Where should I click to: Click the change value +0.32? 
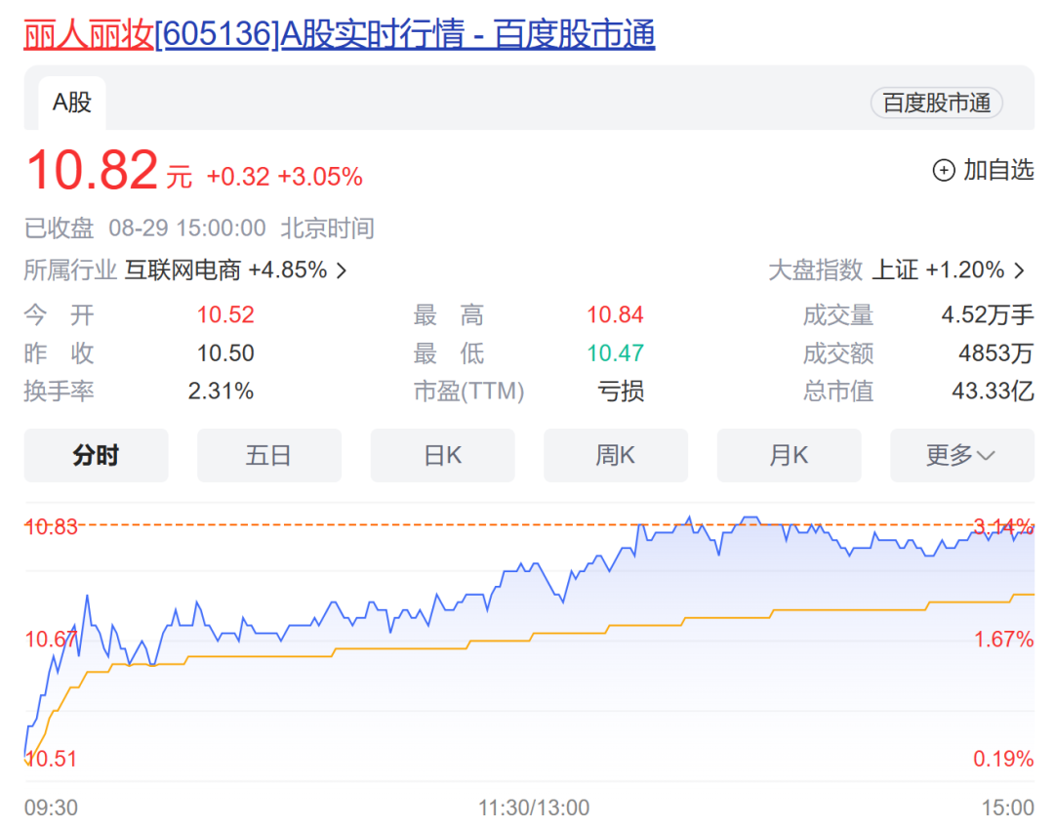click(x=238, y=177)
